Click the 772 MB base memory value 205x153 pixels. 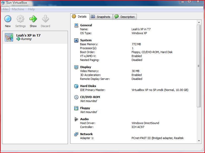point(136,44)
